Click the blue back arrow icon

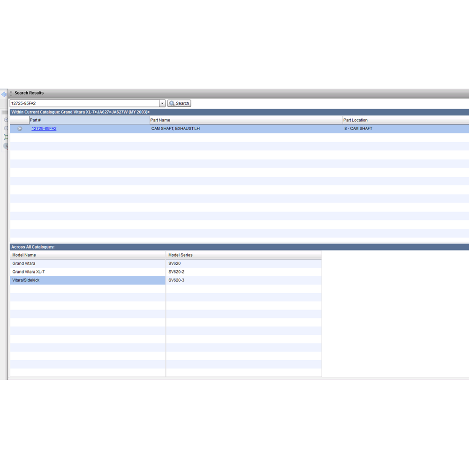[4, 94]
